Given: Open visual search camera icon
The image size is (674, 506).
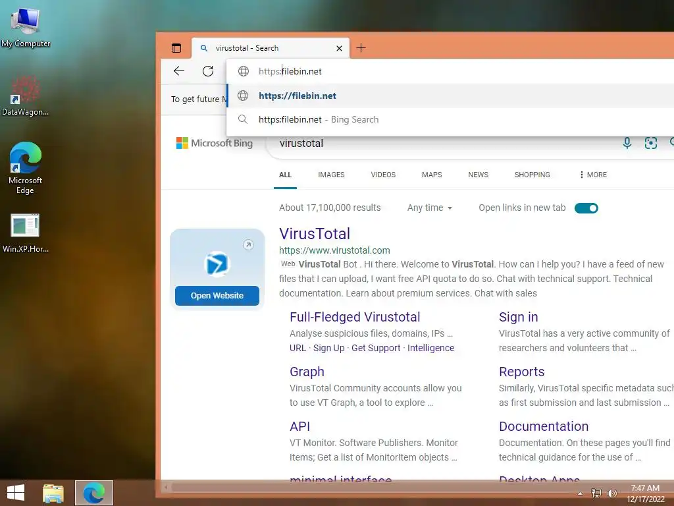Looking at the screenshot, I should pos(651,143).
